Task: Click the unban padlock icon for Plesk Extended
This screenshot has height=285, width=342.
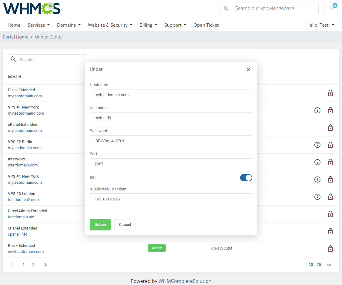Action: [330, 93]
